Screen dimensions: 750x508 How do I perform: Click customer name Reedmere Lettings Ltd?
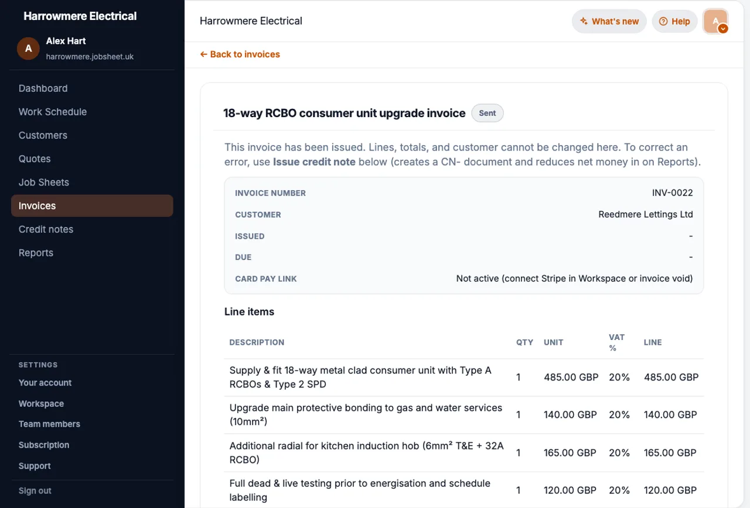coord(646,215)
